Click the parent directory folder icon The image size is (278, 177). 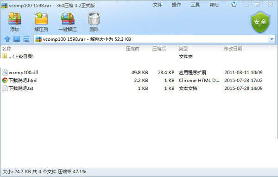[x=5, y=56]
